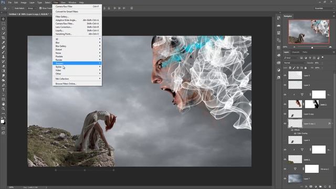Open the Image menu
This screenshot has width=336, height=189.
pos(24,3)
